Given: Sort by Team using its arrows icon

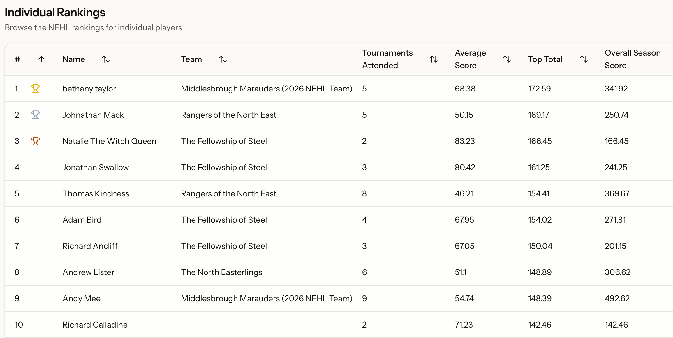Looking at the screenshot, I should pos(223,59).
